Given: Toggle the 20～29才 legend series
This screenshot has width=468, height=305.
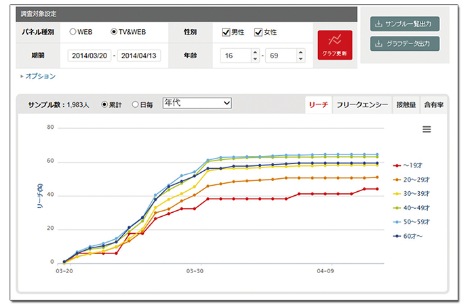Looking at the screenshot, I should 411,180.
